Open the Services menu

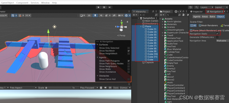[x=35, y=3]
